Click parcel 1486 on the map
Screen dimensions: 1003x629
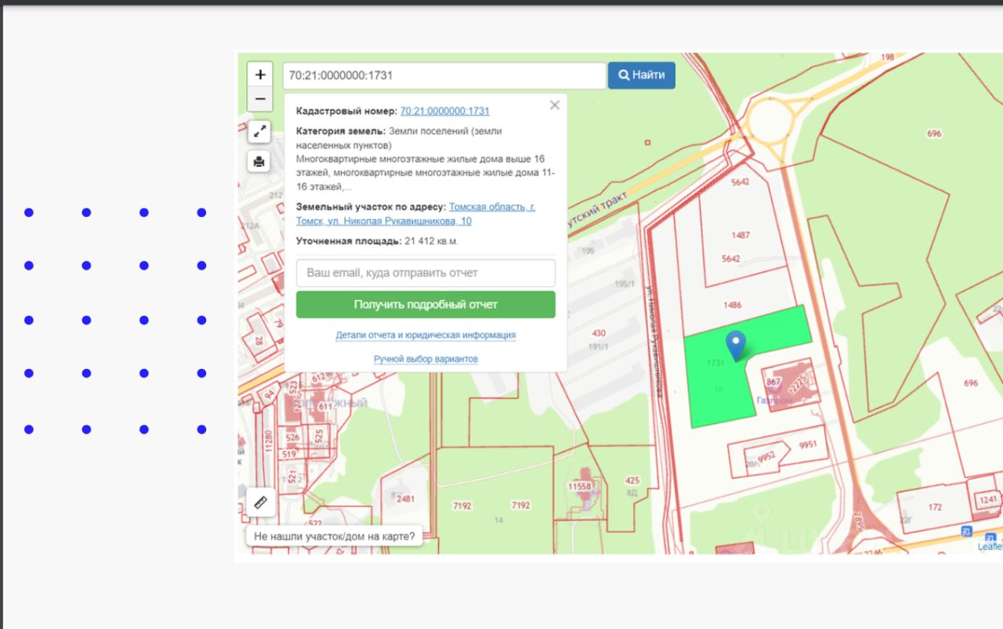point(733,305)
